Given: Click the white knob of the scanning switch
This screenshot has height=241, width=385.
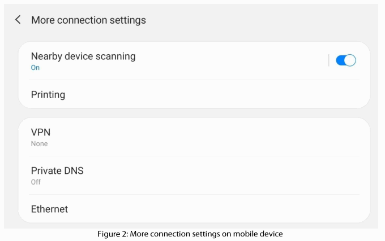Looking at the screenshot, I should click(x=350, y=60).
